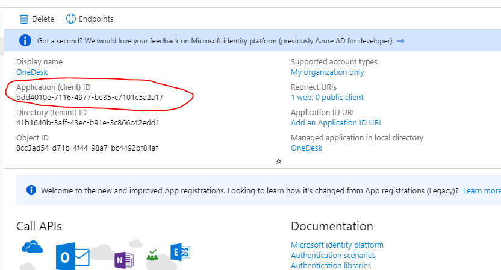Open the '1 web, 0 public client' link
This screenshot has height=270, width=501.
327,97
